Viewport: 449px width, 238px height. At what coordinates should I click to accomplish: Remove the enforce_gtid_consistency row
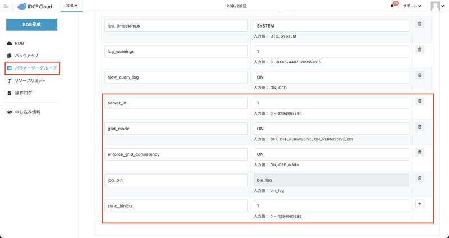pyautogui.click(x=419, y=153)
